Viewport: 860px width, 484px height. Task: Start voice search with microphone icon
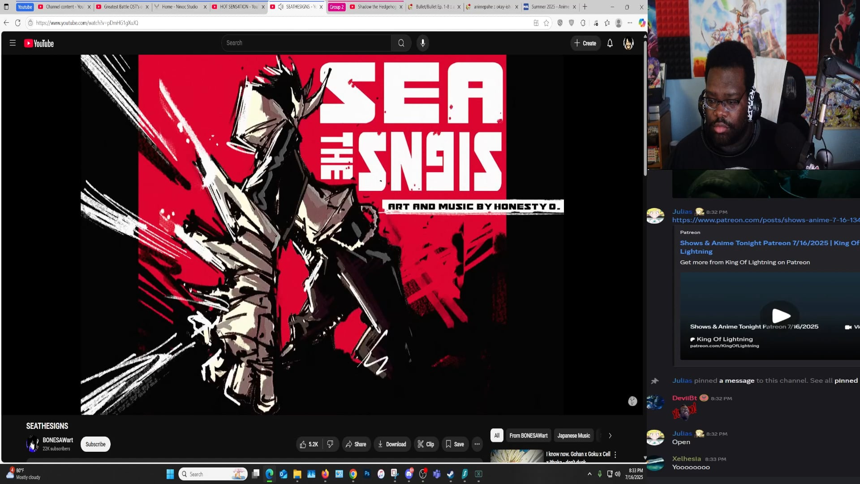(422, 43)
